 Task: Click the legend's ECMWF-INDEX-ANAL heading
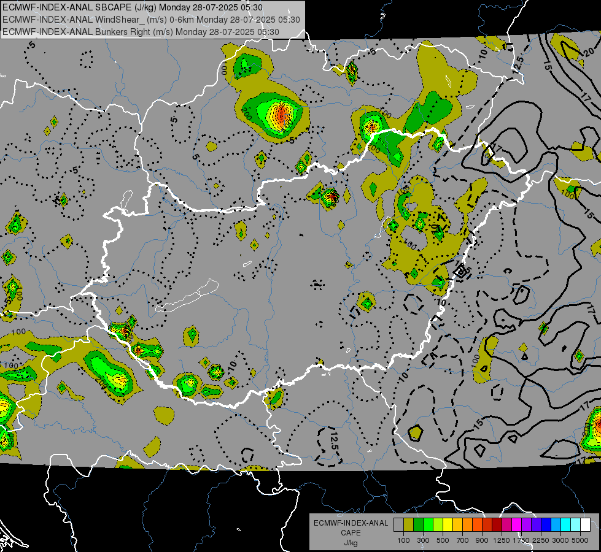pyautogui.click(x=351, y=523)
